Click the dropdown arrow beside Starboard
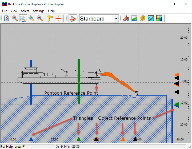 (116, 19)
